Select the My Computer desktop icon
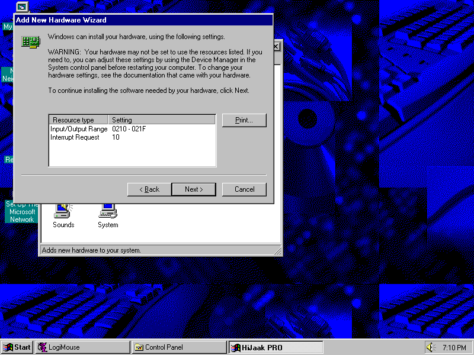474x355 pixels. [21, 8]
